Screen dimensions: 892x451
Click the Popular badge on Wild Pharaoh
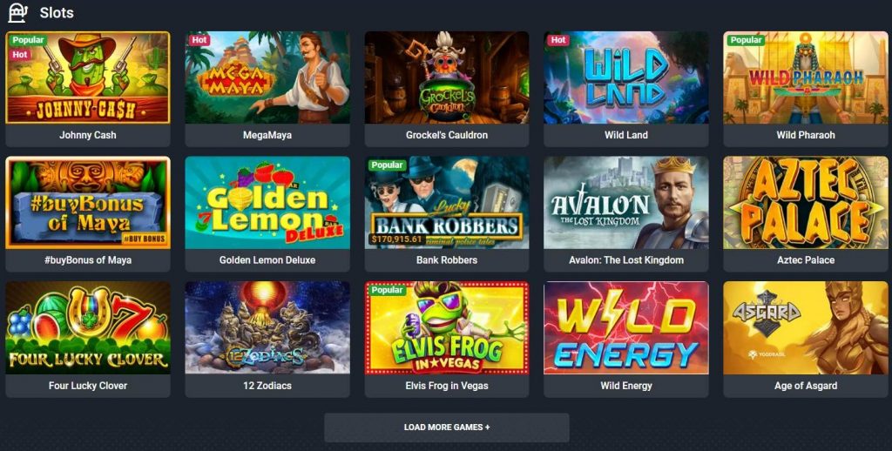click(746, 40)
